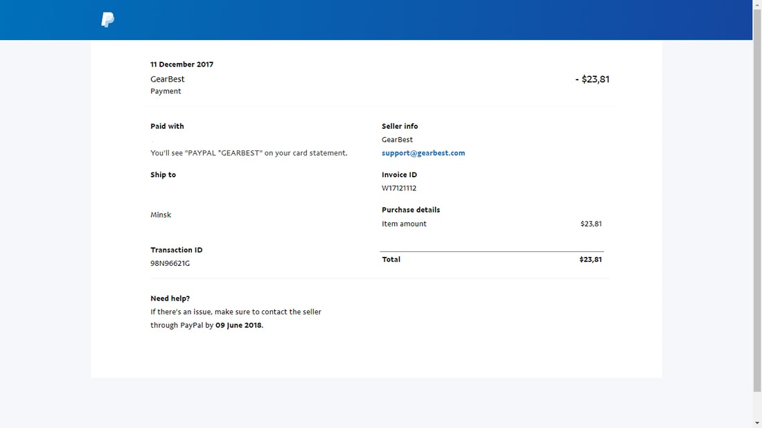The height and width of the screenshot is (428, 762).
Task: Click the PayPal logo in header
Action: click(108, 20)
